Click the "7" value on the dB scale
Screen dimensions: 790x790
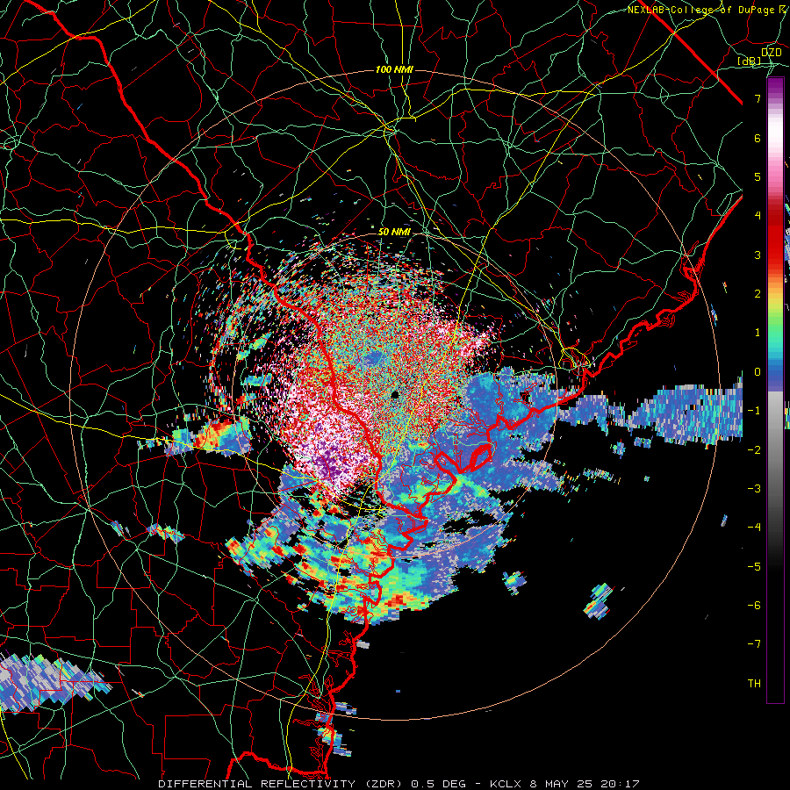(758, 98)
